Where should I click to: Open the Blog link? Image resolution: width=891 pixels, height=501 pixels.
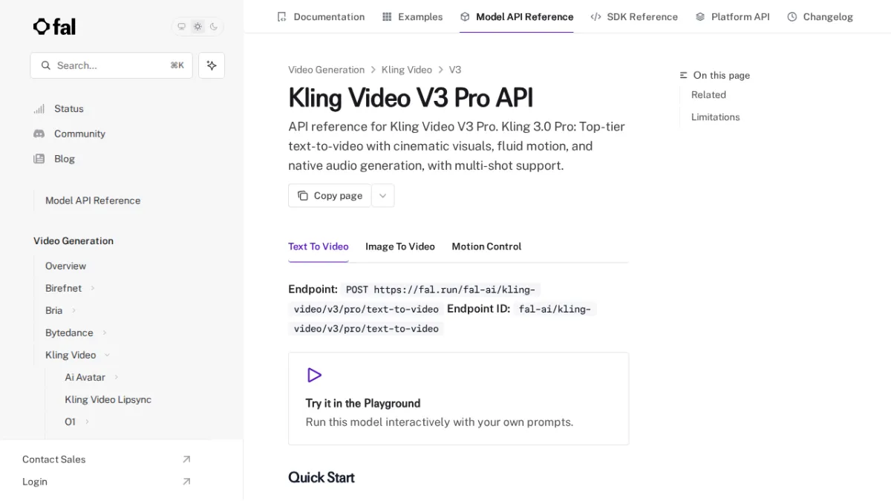tap(64, 159)
